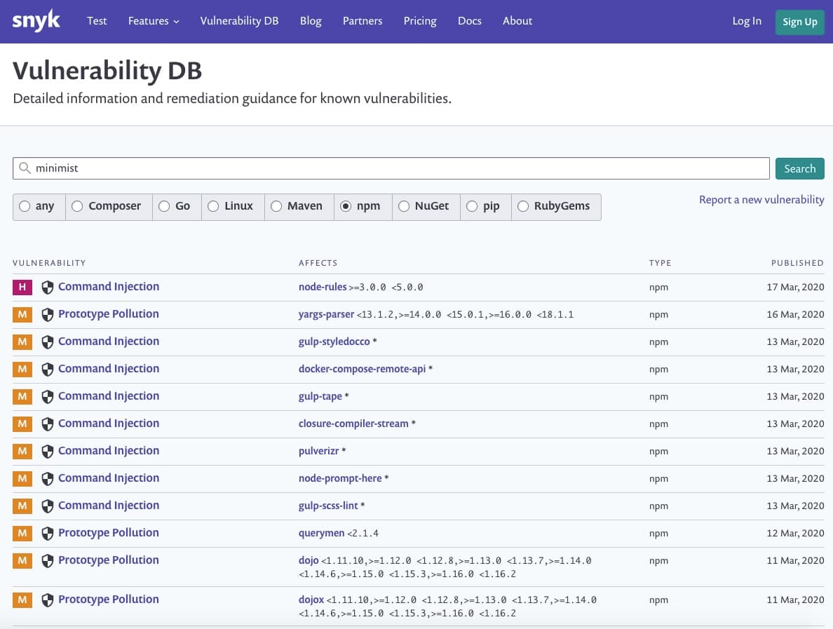This screenshot has height=629, width=833.
Task: Click the shield icon next to gulp-tape
Action: pyautogui.click(x=47, y=396)
